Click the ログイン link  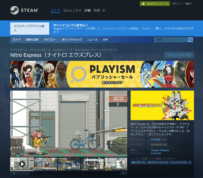pyautogui.click(x=176, y=4)
